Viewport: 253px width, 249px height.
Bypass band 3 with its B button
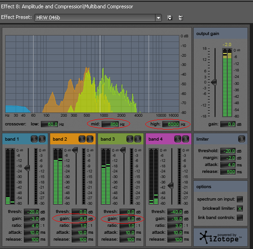click(138, 139)
